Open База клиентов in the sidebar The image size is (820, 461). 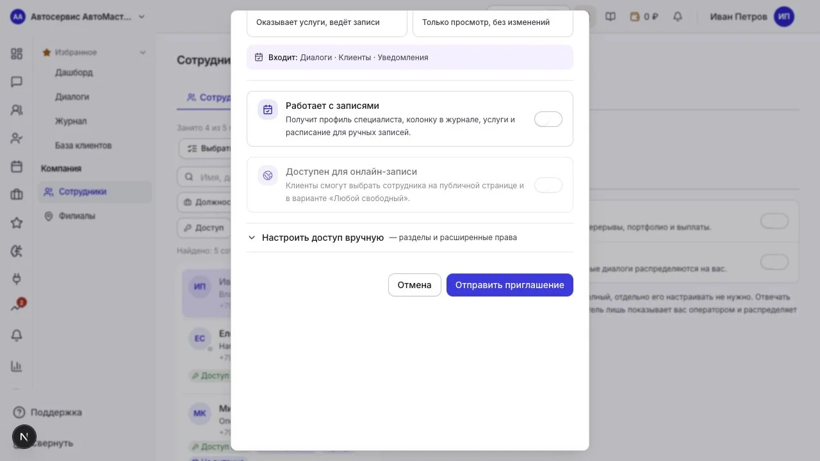(83, 145)
